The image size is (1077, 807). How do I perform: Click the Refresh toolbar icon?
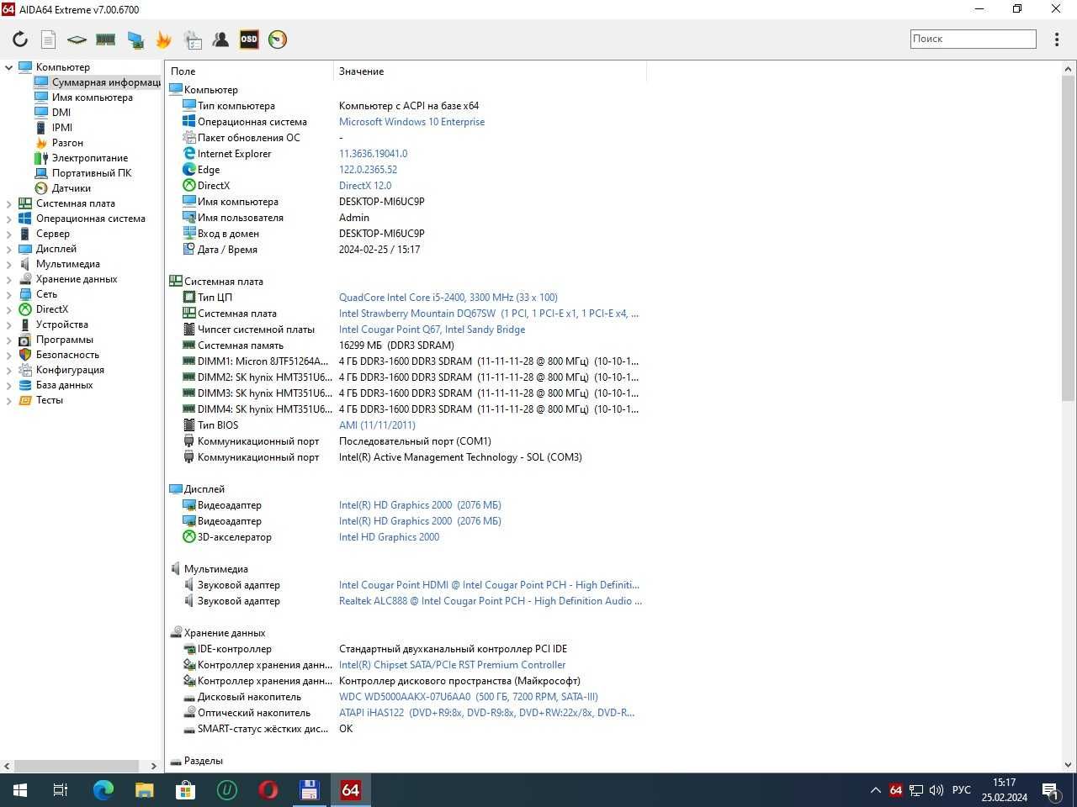click(20, 39)
